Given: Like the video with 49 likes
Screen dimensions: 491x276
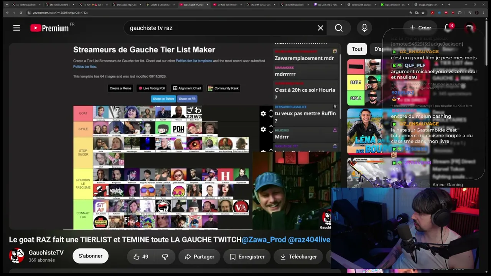Looking at the screenshot, I should (140, 257).
